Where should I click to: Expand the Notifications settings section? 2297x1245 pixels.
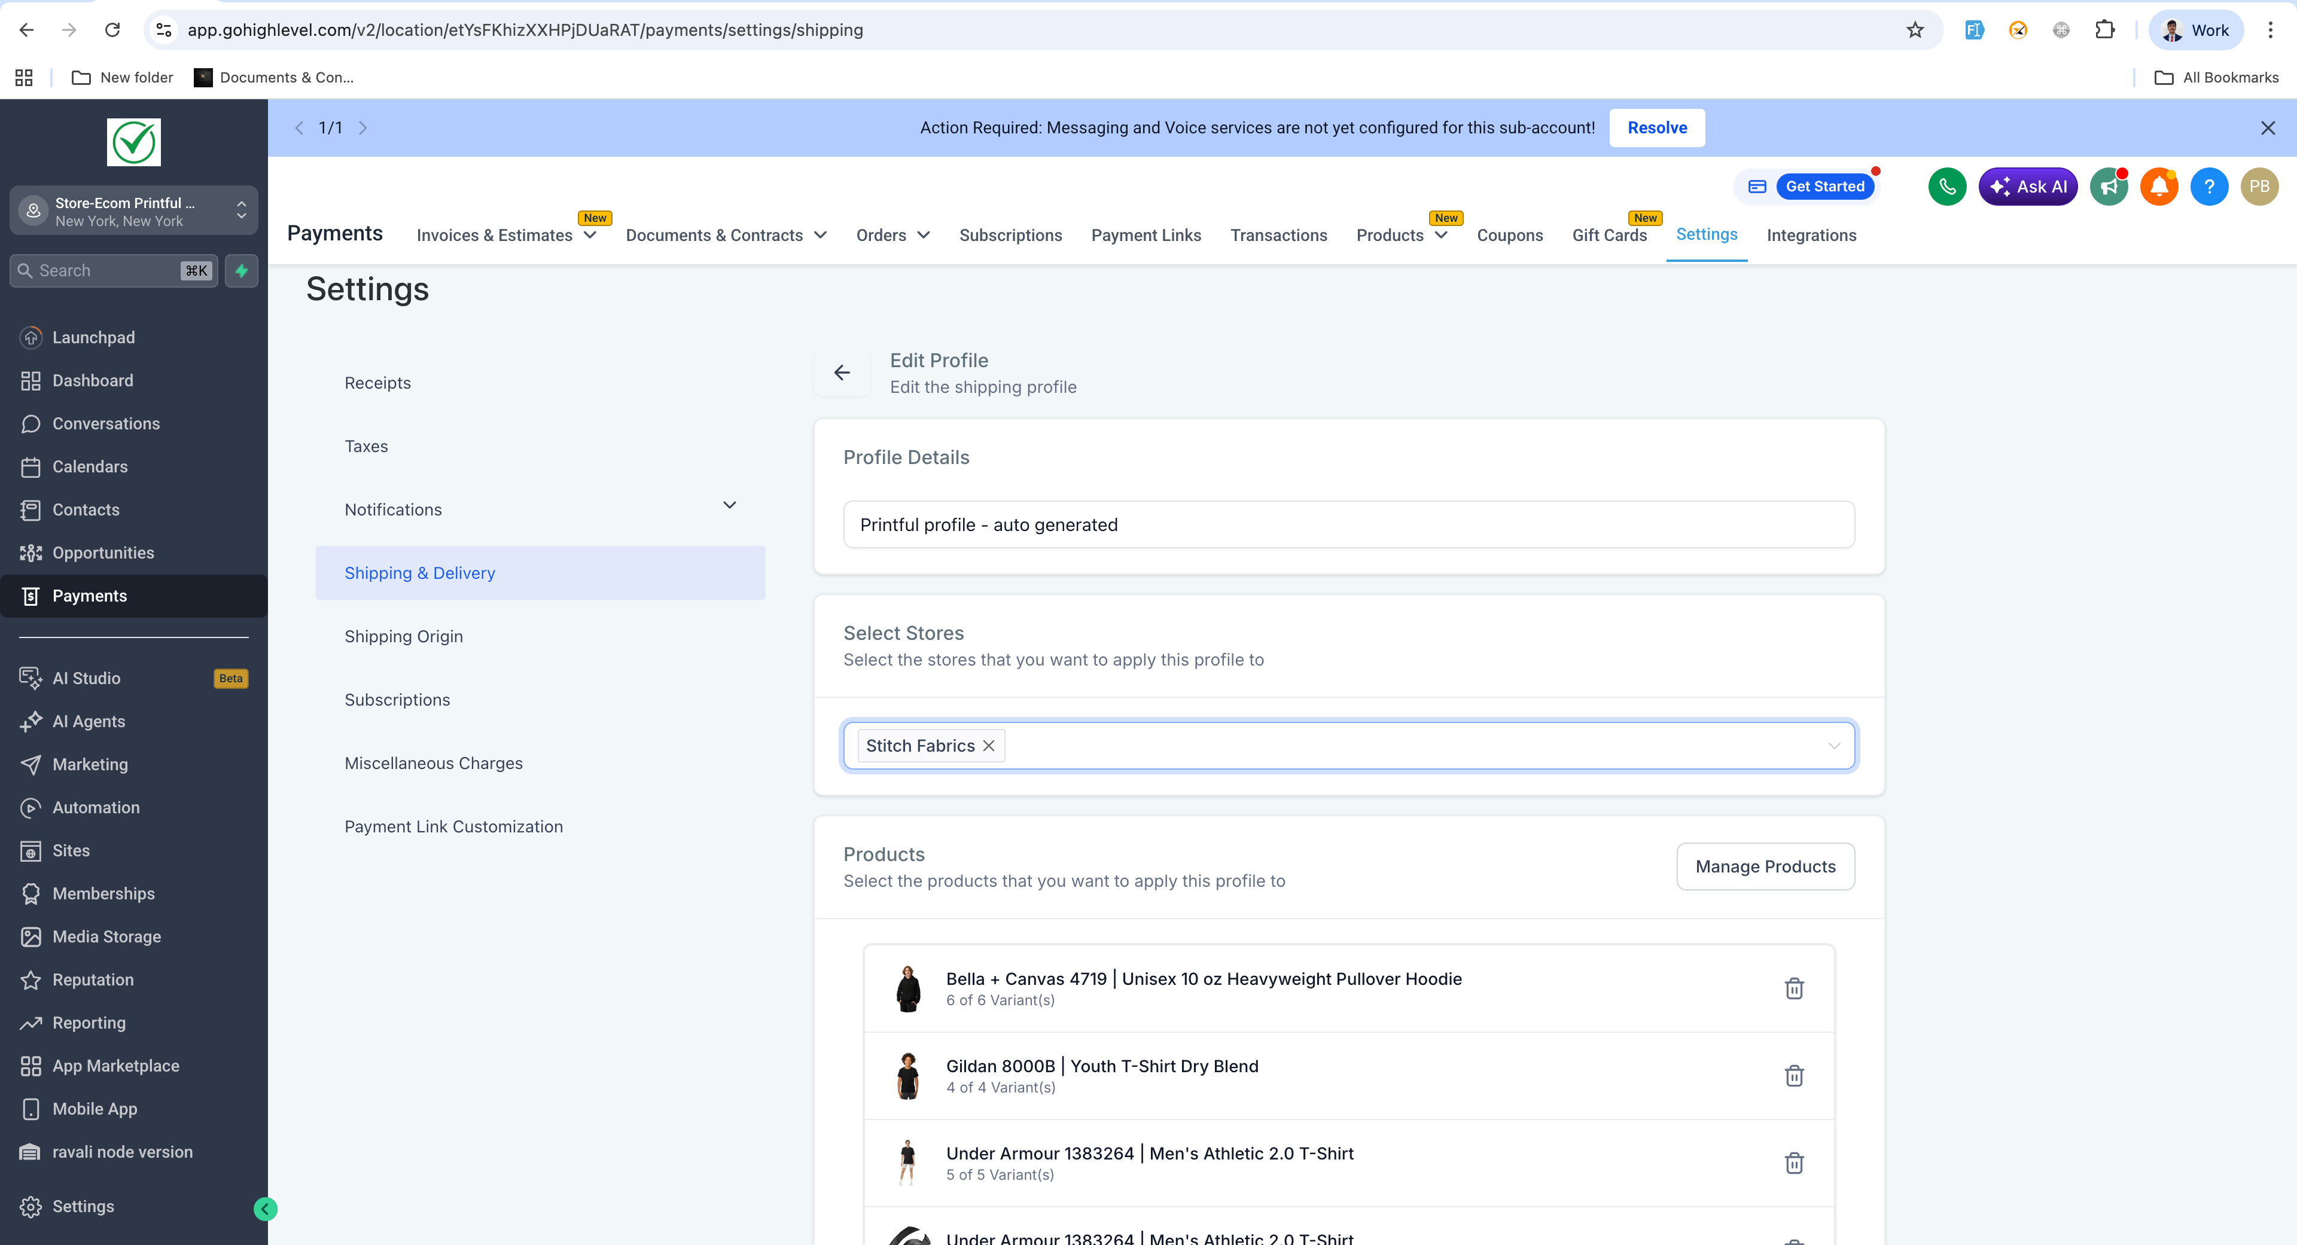[729, 505]
